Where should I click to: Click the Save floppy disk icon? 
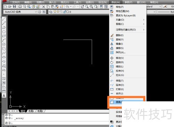(x=14, y=7)
